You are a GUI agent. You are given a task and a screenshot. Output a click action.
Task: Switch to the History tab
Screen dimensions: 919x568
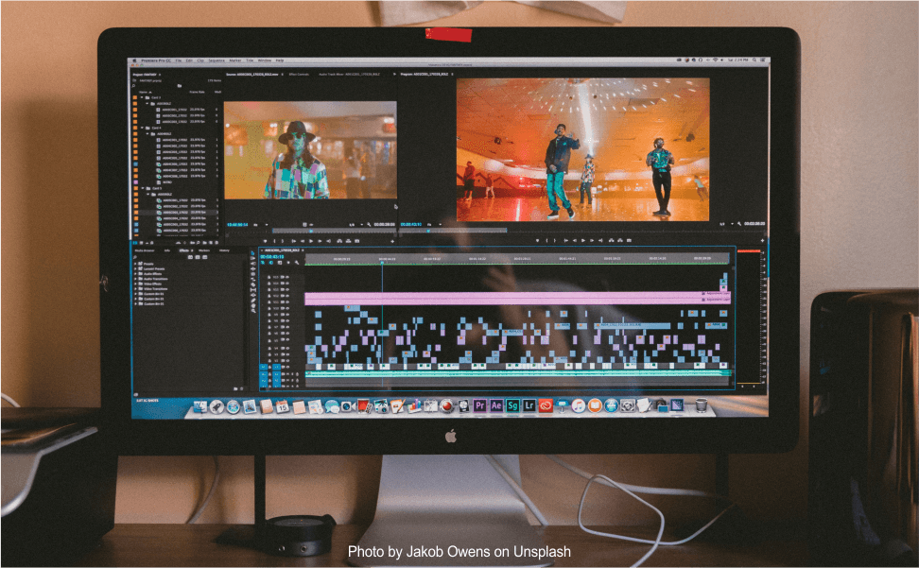(x=224, y=250)
